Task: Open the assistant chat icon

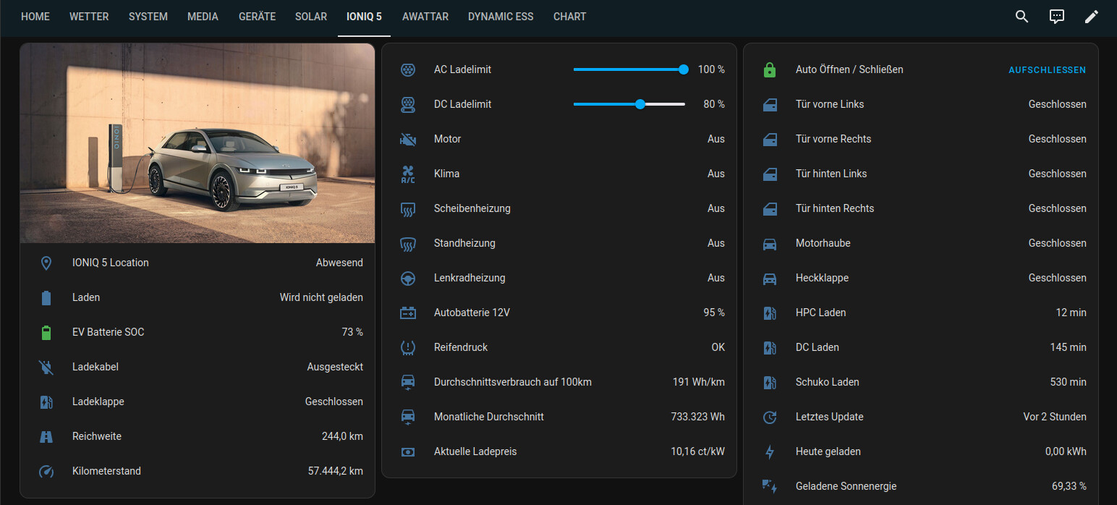Action: pos(1057,17)
